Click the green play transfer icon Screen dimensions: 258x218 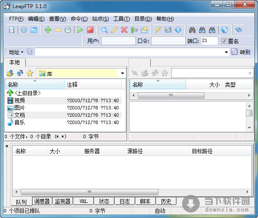[x=80, y=30]
